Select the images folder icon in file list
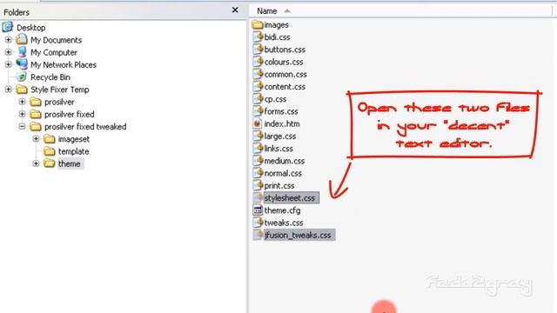This screenshot has height=313, width=557. pyautogui.click(x=258, y=24)
